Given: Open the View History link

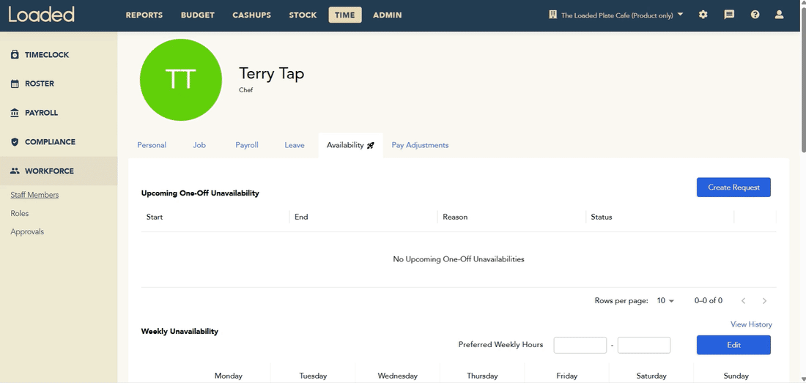Looking at the screenshot, I should tap(751, 324).
